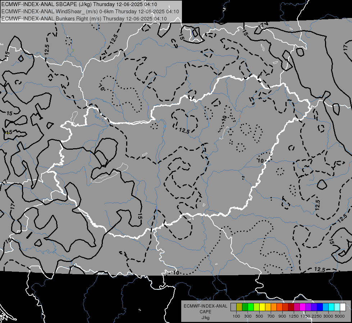Viewport: 352px width, 323px height.
Task: Click the pure blue legend swatch
Action: (x=320, y=307)
